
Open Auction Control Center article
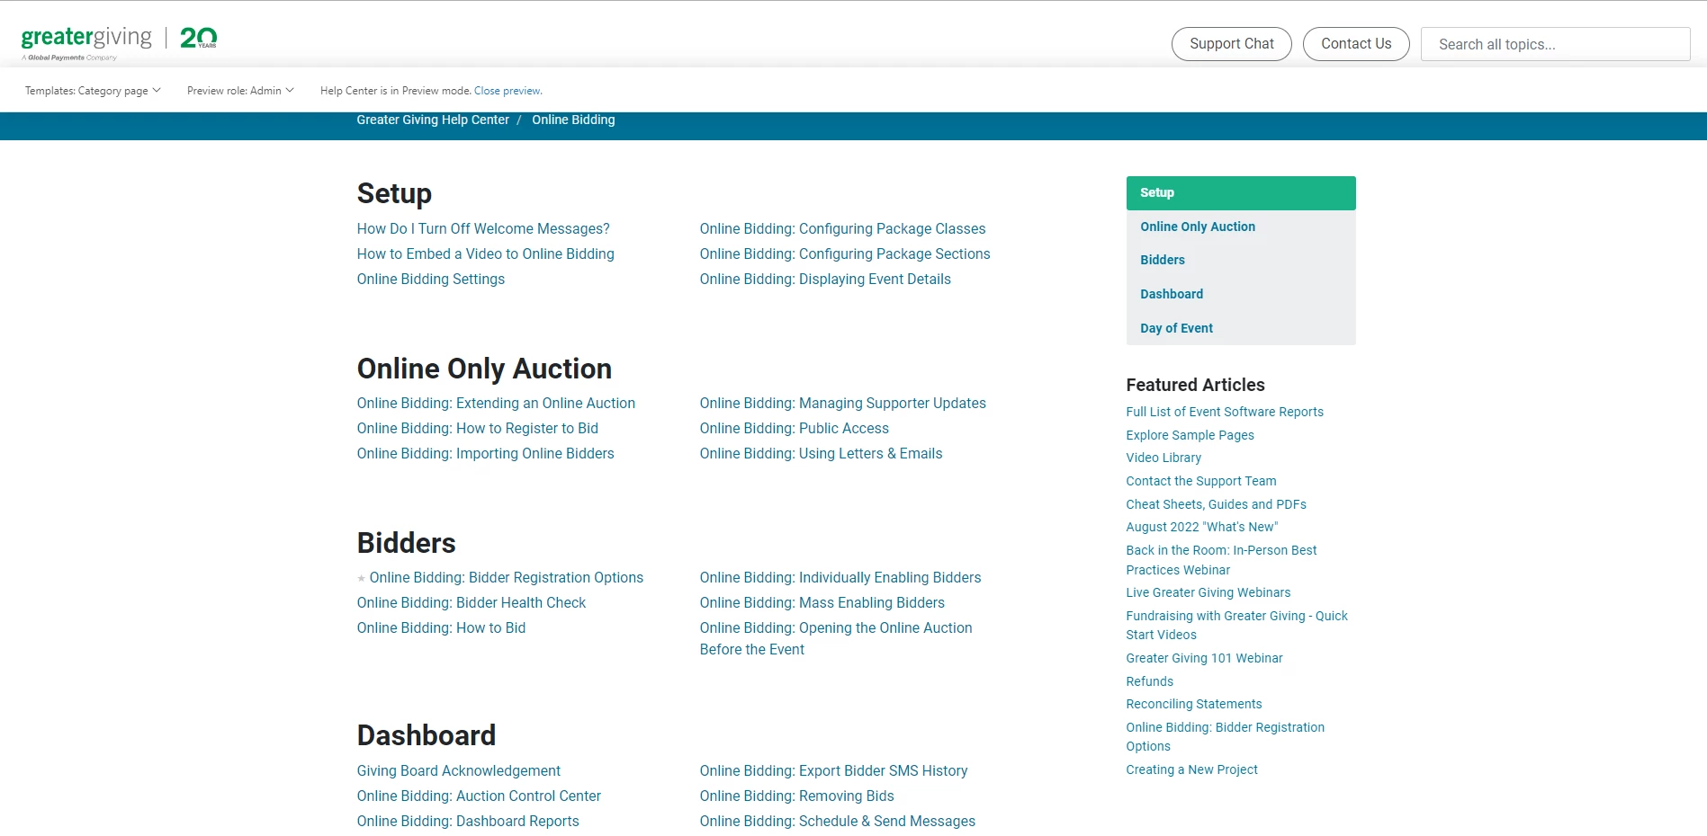coord(479,796)
